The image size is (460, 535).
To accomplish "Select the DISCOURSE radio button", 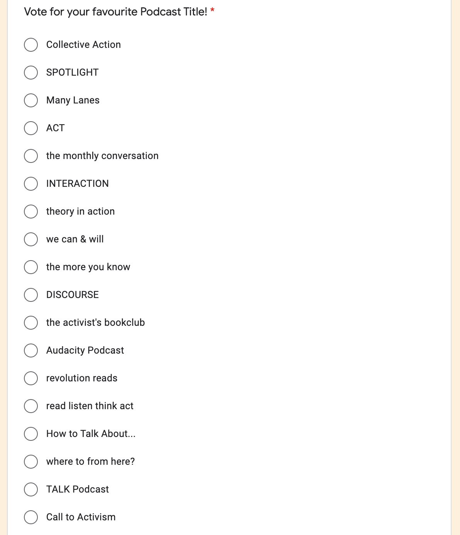I will click(x=31, y=295).
